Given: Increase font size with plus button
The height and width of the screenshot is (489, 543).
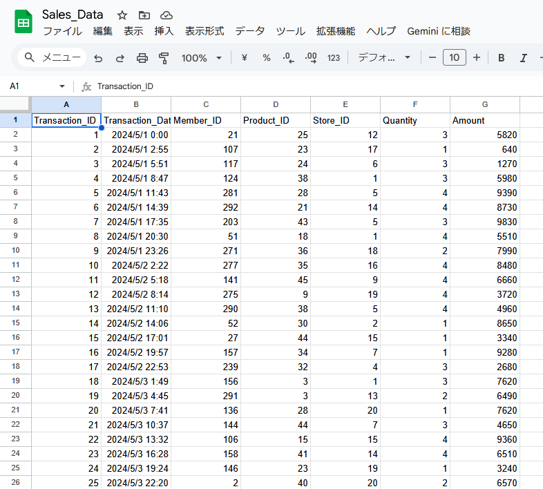Looking at the screenshot, I should 476,58.
